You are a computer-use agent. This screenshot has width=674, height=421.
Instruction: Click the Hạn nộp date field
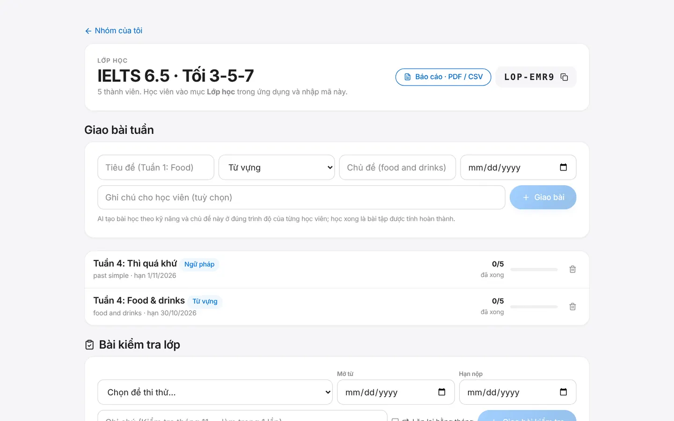coord(518,392)
